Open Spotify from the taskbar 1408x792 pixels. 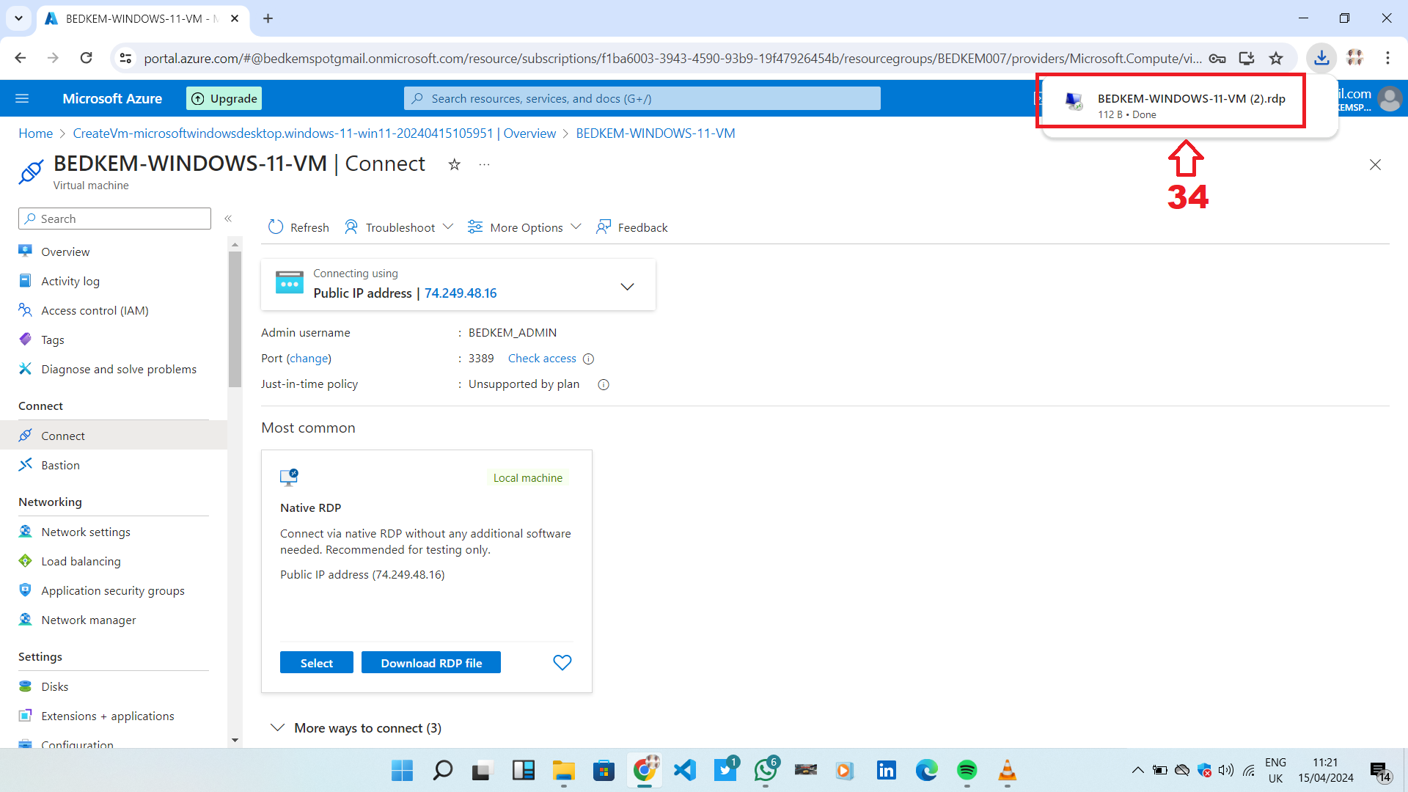(967, 770)
